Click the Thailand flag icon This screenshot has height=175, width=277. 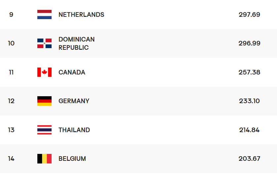(x=44, y=130)
